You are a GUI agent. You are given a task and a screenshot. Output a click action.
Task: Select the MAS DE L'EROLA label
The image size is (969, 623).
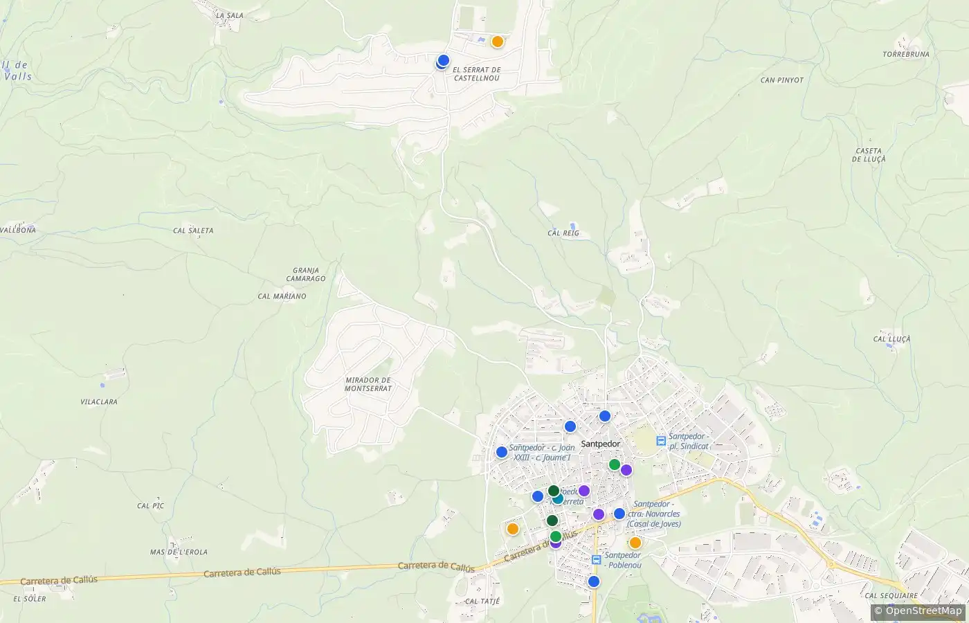click(x=179, y=552)
